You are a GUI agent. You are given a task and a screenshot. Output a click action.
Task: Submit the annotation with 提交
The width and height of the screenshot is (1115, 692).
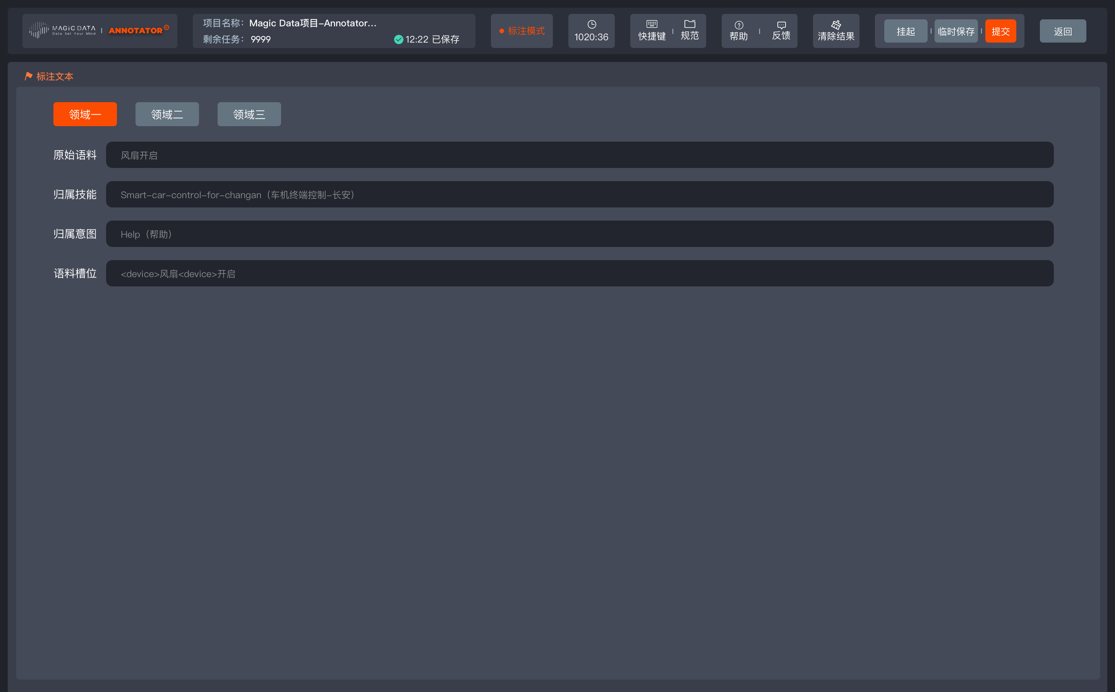pos(1000,31)
